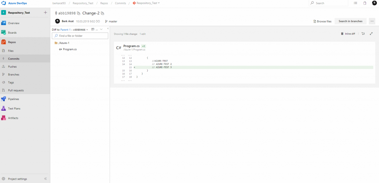Open the Artifacts hub icon
This screenshot has height=183, width=379.
point(3,118)
